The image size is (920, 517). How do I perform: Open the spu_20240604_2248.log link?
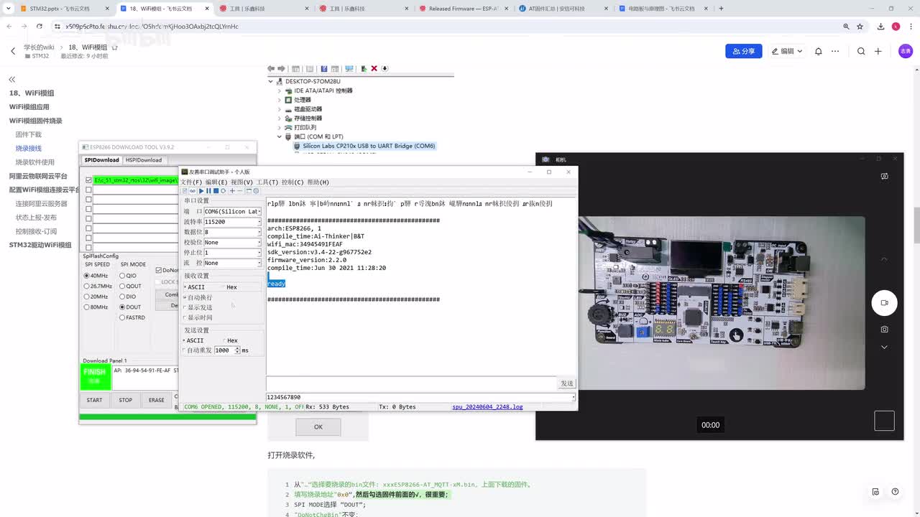pos(487,407)
